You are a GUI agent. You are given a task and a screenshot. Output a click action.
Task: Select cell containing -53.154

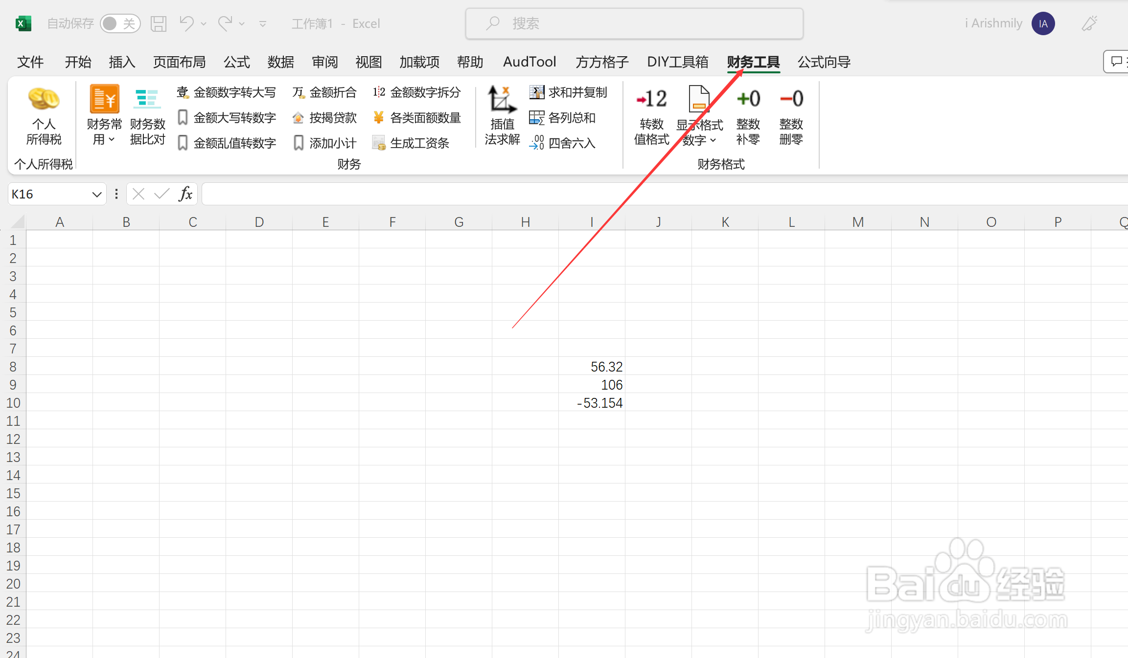click(x=592, y=403)
